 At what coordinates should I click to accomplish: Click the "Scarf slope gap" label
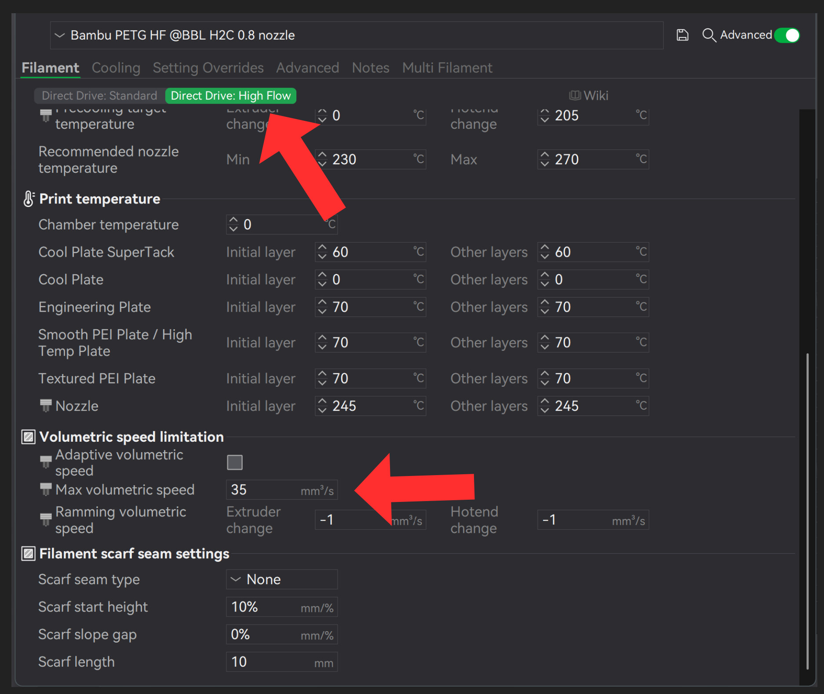tap(88, 634)
